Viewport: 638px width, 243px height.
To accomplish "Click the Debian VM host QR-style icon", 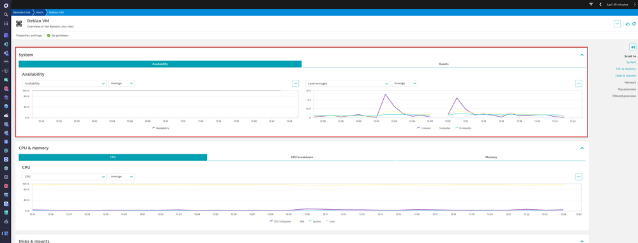I will pos(19,24).
